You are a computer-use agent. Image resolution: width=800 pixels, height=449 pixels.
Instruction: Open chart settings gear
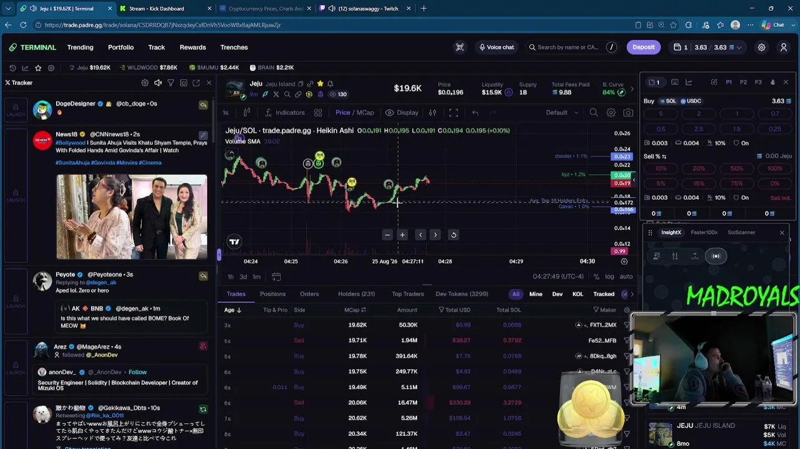pyautogui.click(x=611, y=113)
